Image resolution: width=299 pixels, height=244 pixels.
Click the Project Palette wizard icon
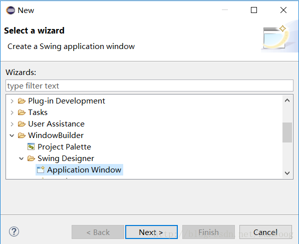[x=31, y=146]
